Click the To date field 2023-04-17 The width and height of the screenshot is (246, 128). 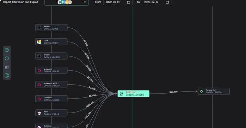[x=156, y=2]
